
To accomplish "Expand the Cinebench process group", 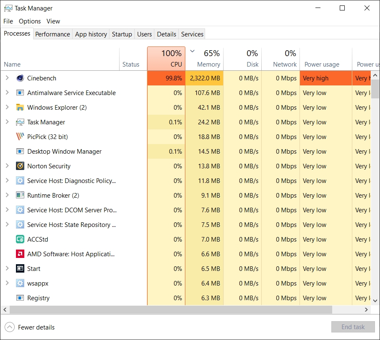I will coord(7,78).
